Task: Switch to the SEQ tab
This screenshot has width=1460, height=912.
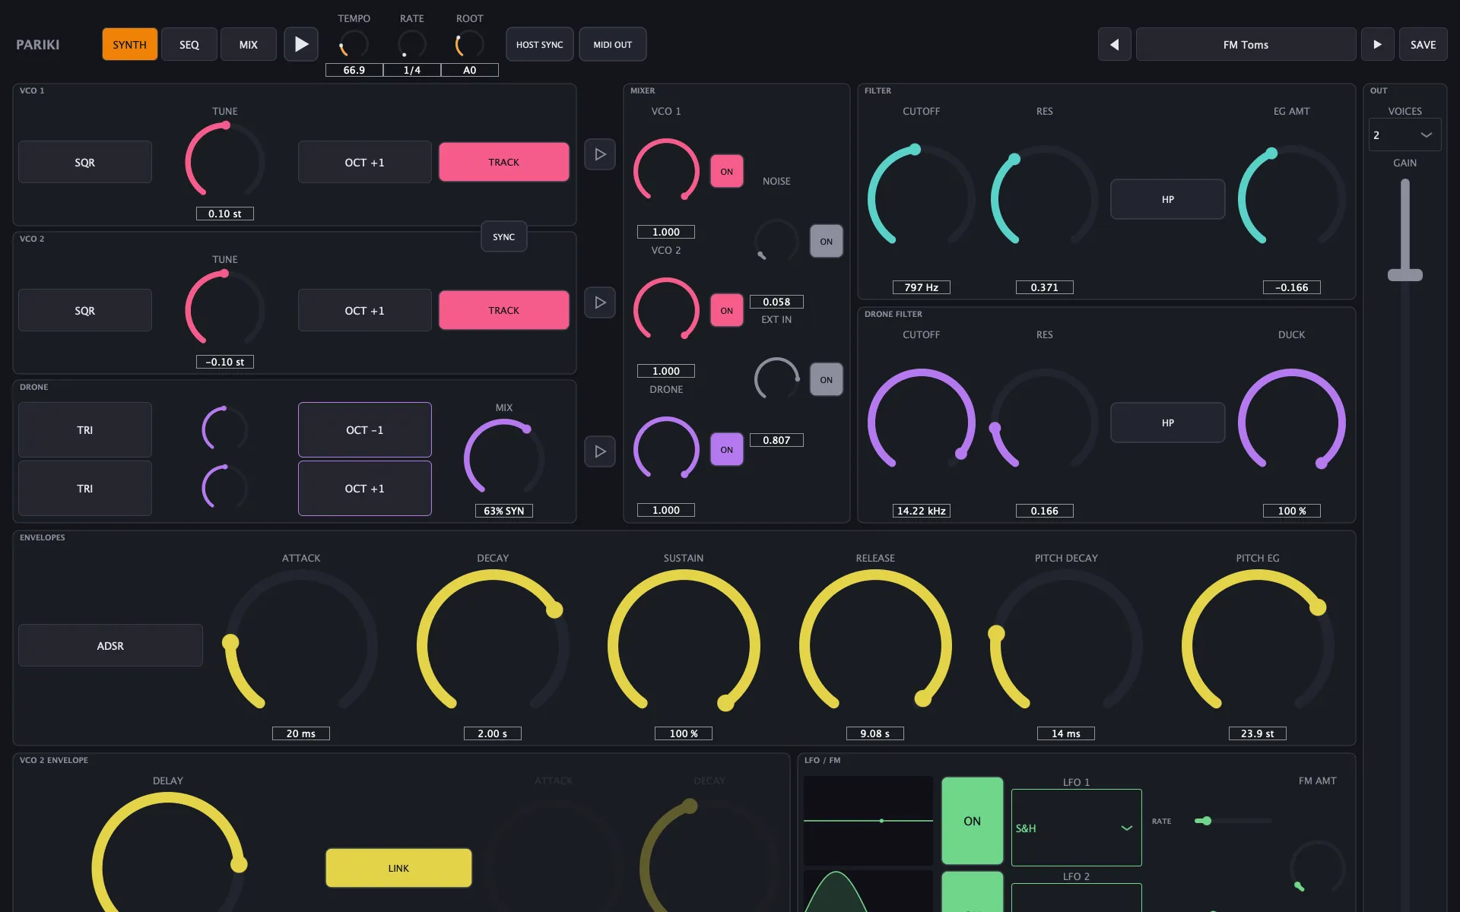Action: (189, 44)
